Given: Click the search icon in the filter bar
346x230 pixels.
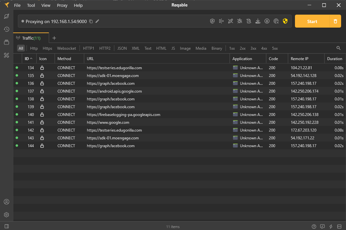Looking at the screenshot, I should click(338, 48).
